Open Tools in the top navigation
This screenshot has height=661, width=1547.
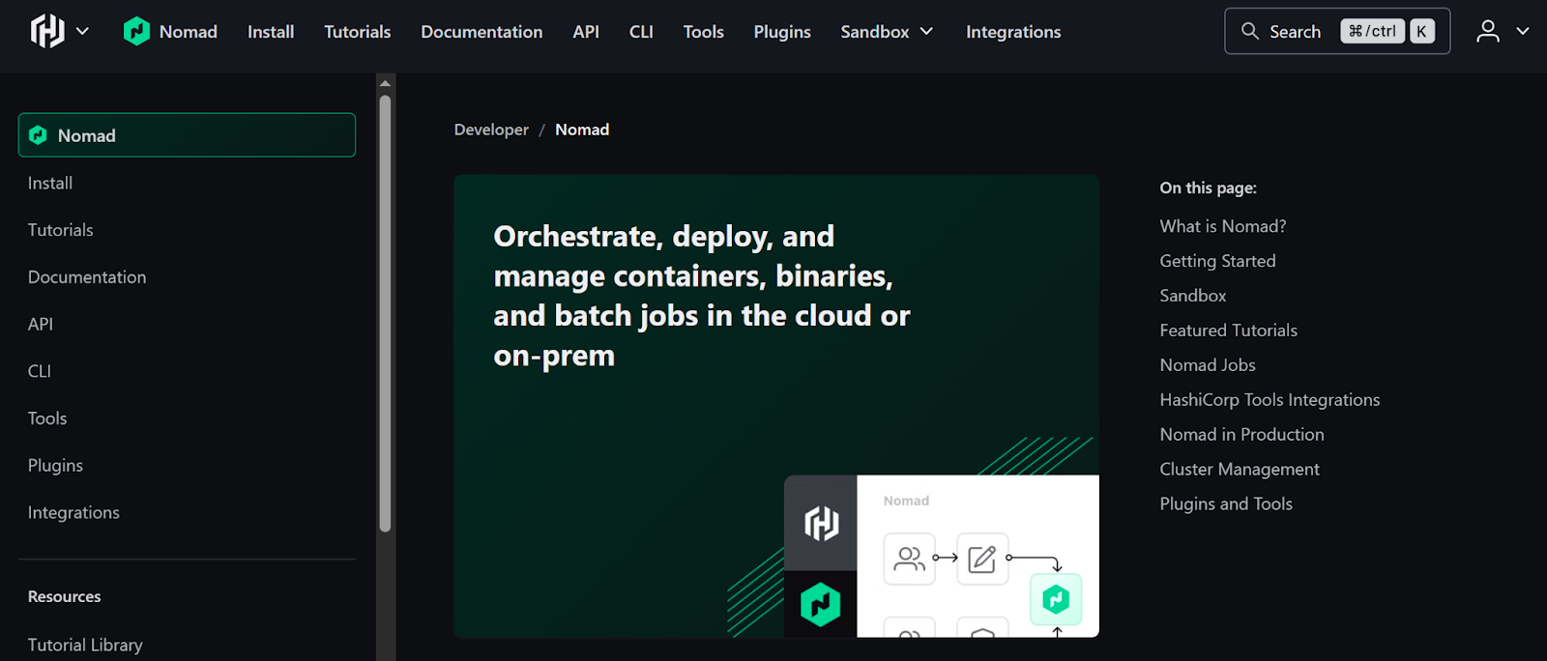coord(703,32)
